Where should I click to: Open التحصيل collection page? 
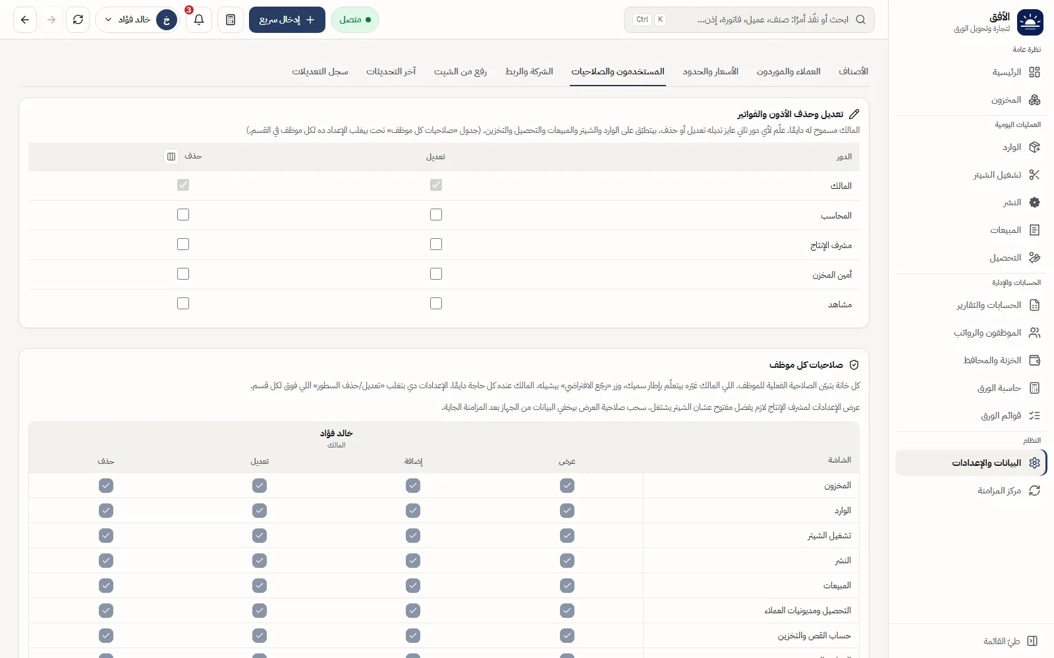pos(971,258)
